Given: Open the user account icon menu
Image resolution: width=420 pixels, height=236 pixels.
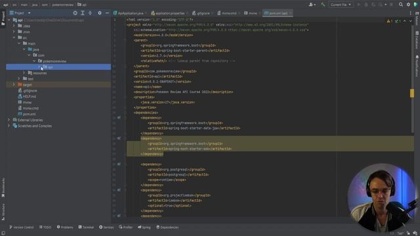Looking at the screenshot, I should (312, 5).
